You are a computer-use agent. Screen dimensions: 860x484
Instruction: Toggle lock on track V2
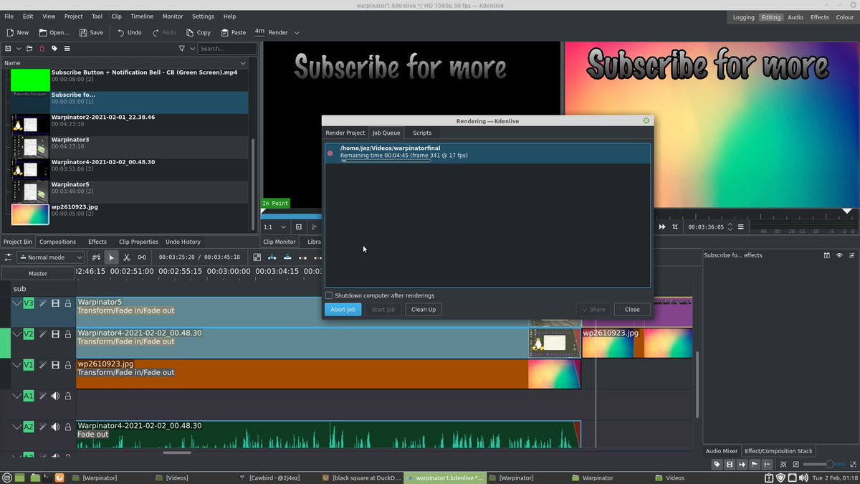click(x=68, y=333)
